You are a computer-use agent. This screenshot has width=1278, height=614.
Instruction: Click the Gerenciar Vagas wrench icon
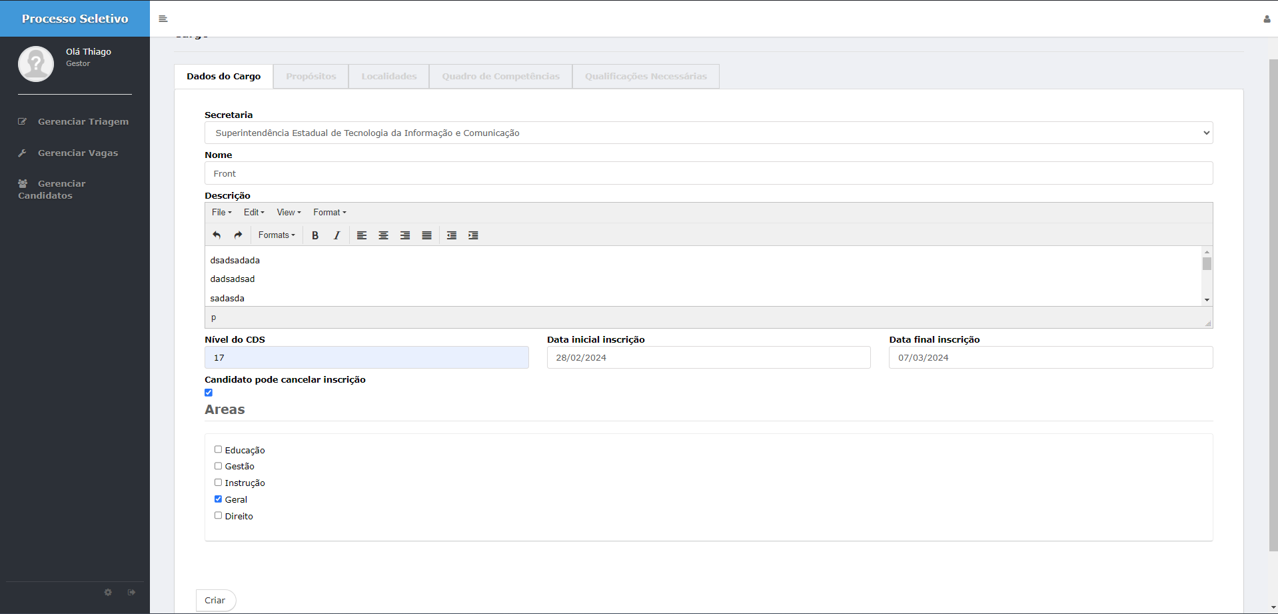click(23, 153)
